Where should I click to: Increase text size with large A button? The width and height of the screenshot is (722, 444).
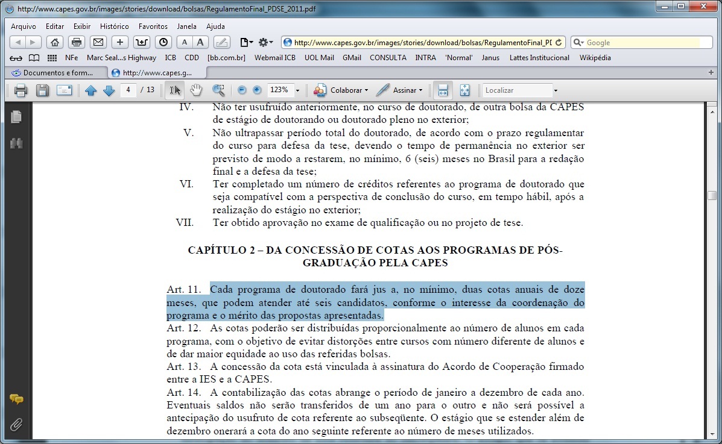tap(200, 42)
